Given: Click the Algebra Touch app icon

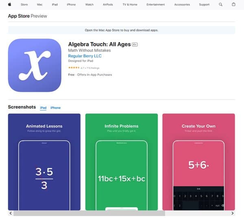Looking at the screenshot, I should click(x=35, y=65).
